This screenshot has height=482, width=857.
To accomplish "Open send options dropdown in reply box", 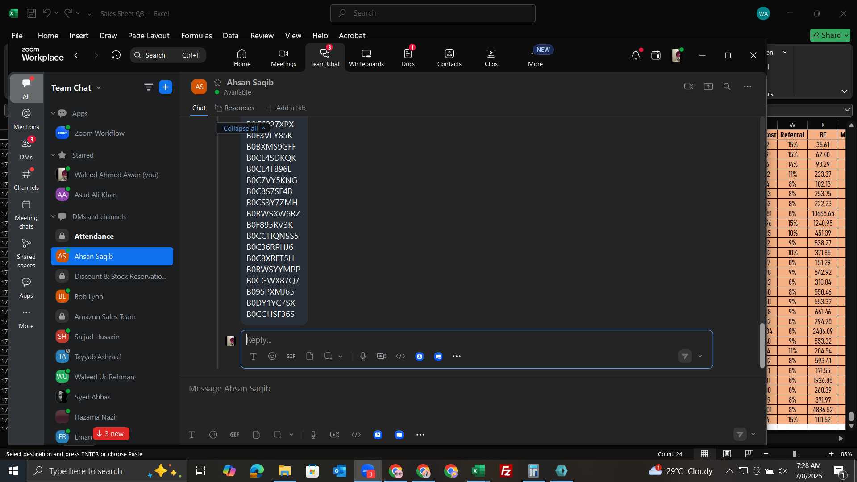I will [700, 356].
